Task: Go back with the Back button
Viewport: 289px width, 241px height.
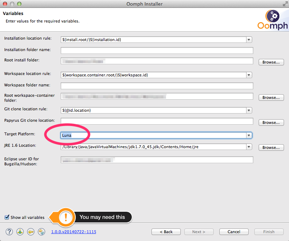Action: tap(166, 232)
